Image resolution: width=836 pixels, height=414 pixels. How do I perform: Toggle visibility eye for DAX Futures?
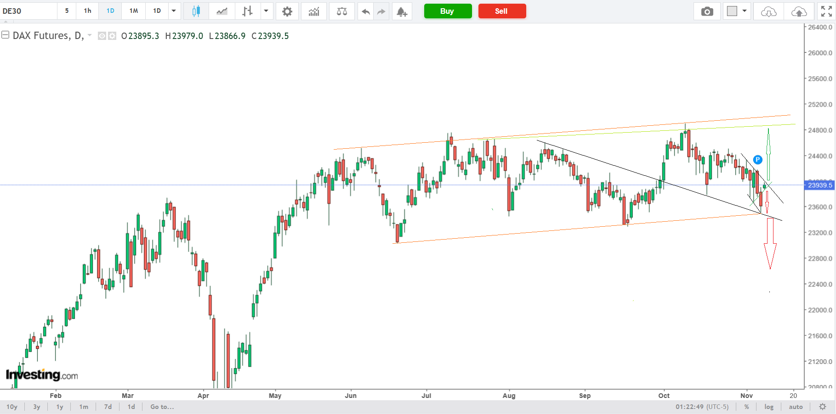pyautogui.click(x=102, y=36)
